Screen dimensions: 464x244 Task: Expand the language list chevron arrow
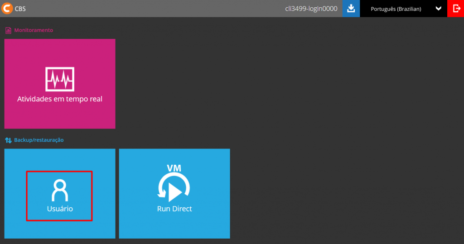pyautogui.click(x=438, y=9)
